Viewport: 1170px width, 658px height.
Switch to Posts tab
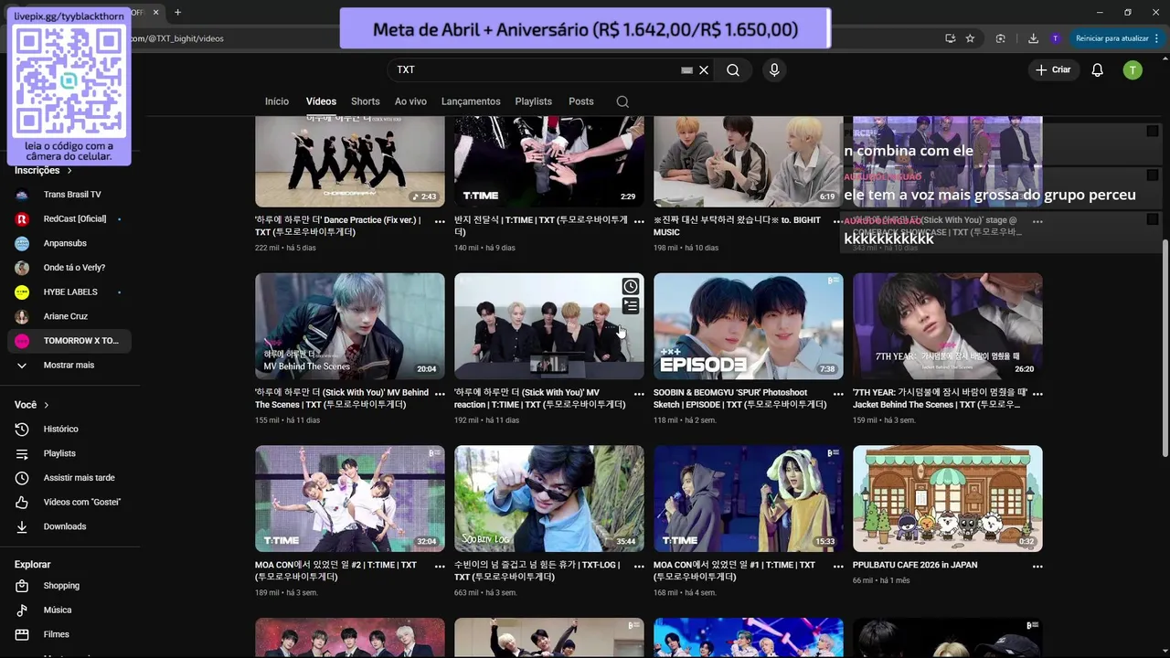(x=580, y=101)
